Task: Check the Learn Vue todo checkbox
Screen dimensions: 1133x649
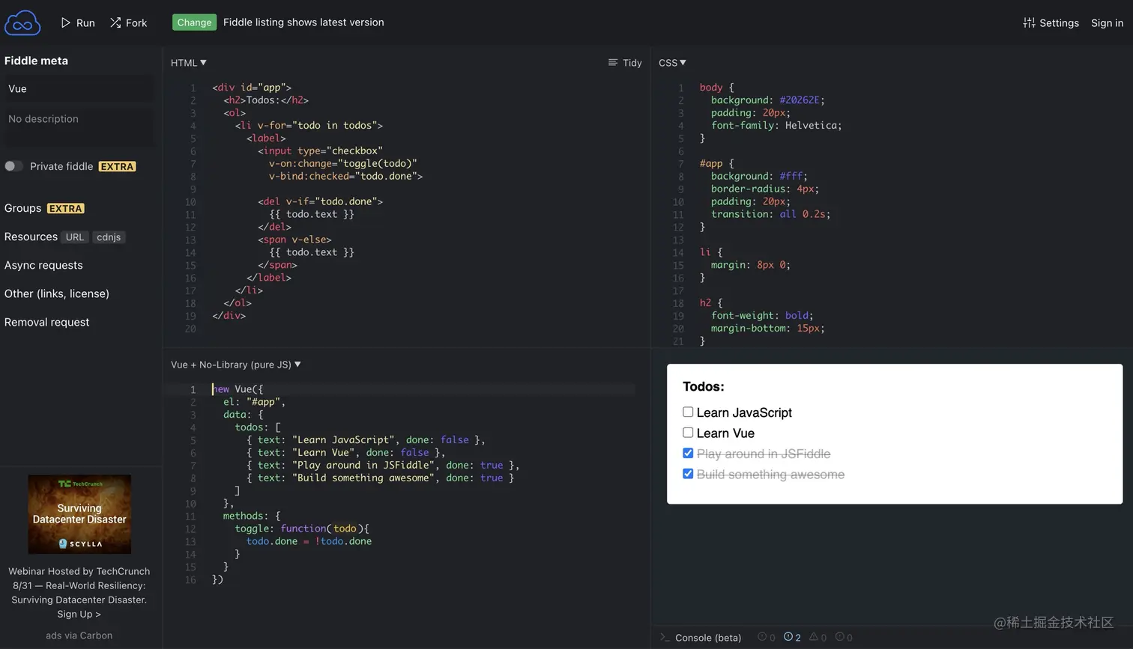Action: 688,433
